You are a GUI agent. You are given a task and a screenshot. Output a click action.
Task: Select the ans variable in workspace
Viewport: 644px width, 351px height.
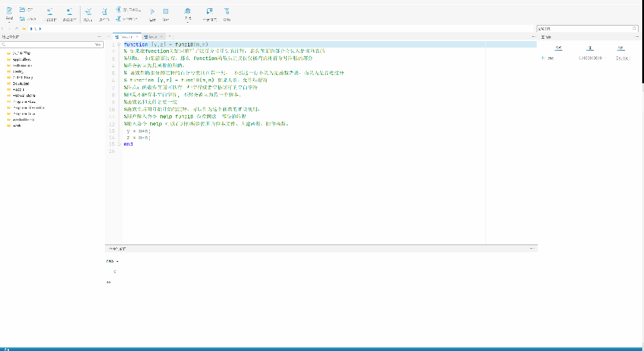pyautogui.click(x=547, y=58)
